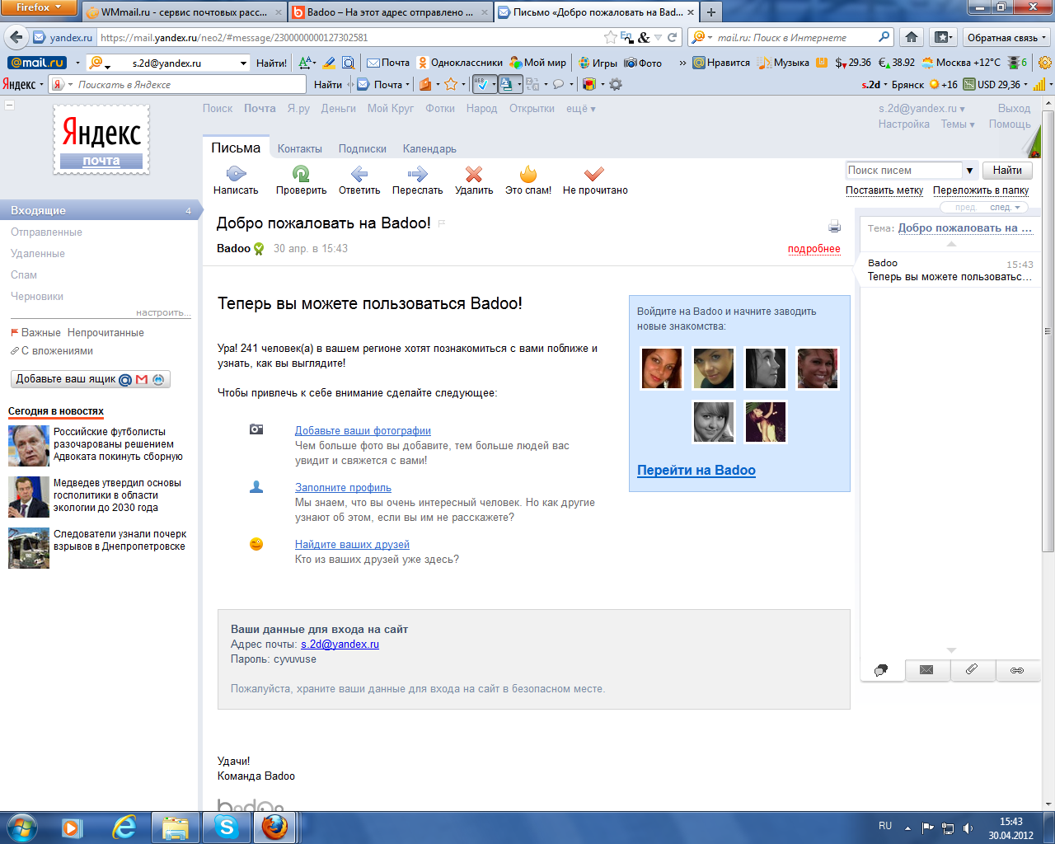Screen dimensions: 1055x844
Task: Click the Написать compose icon
Action: pyautogui.click(x=236, y=173)
